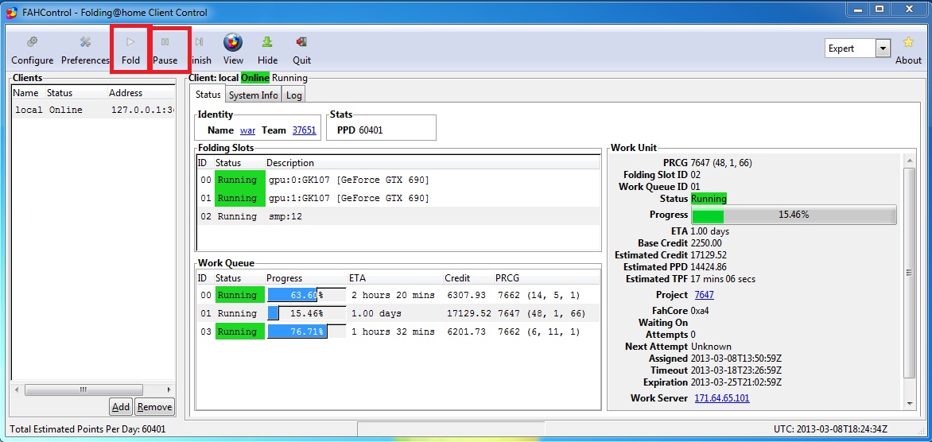Image resolution: width=932 pixels, height=442 pixels.
Task: Select work queue row 00 at 63.60%
Action: (x=398, y=295)
